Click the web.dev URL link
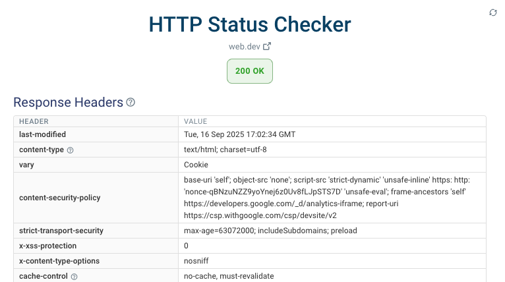Screen dimensions: 505x282 (x=244, y=47)
